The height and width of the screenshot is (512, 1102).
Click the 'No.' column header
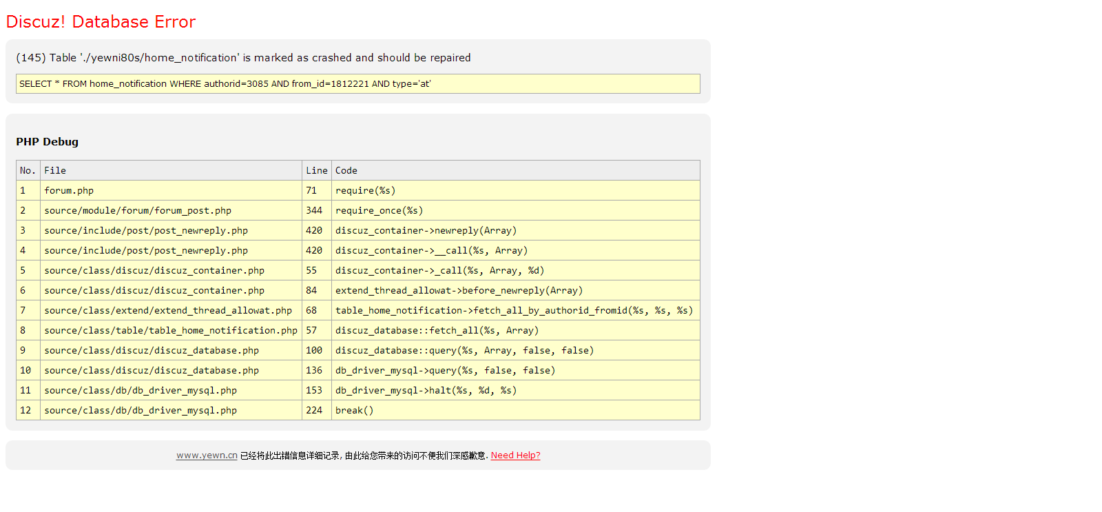(28, 170)
